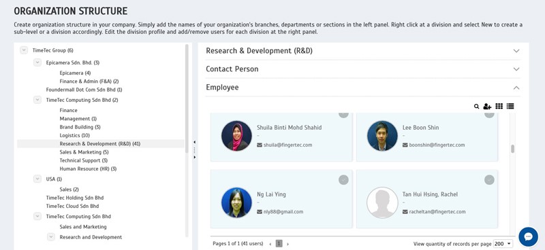
Task: Switch to grid view icon
Action: pyautogui.click(x=499, y=106)
